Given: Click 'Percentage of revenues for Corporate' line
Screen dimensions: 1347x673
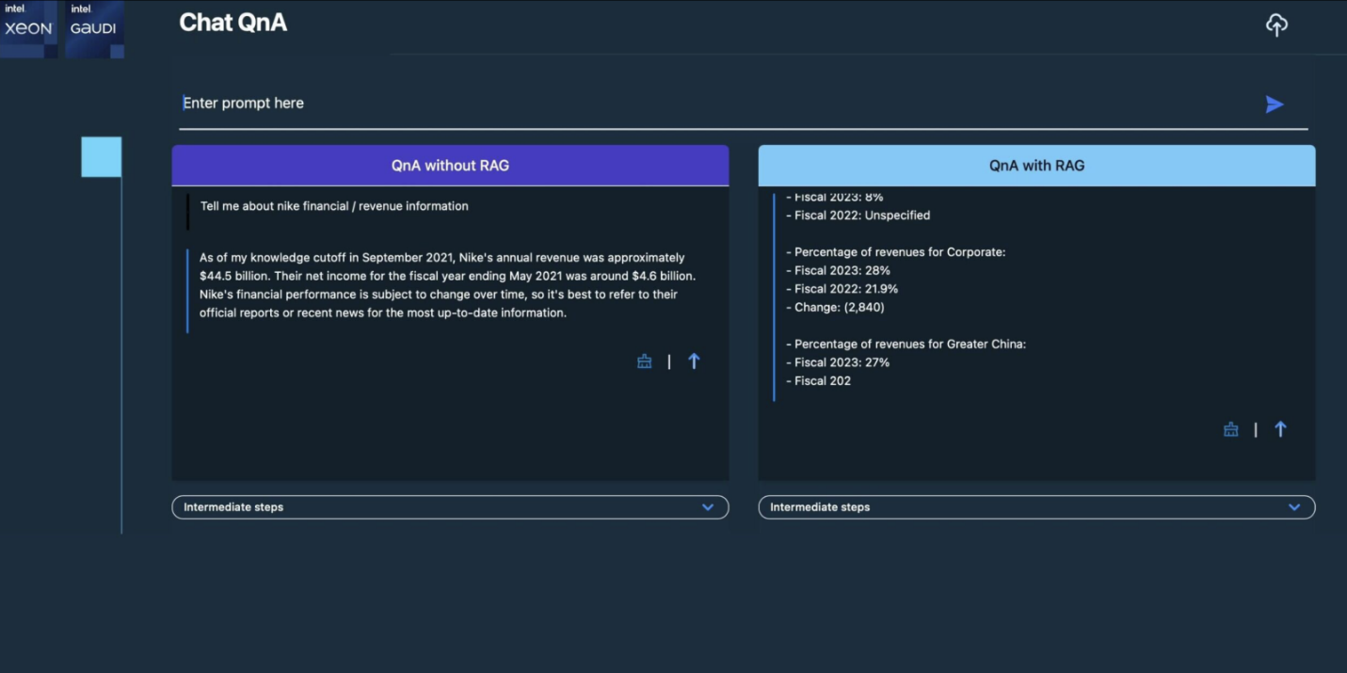Looking at the screenshot, I should click(896, 252).
